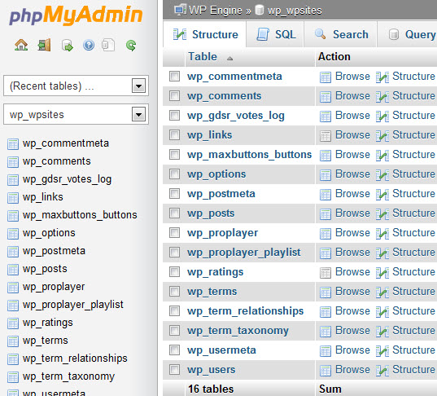This screenshot has height=396, width=437.
Task: Tick the wp_postmeta row checkbox
Action: click(174, 193)
